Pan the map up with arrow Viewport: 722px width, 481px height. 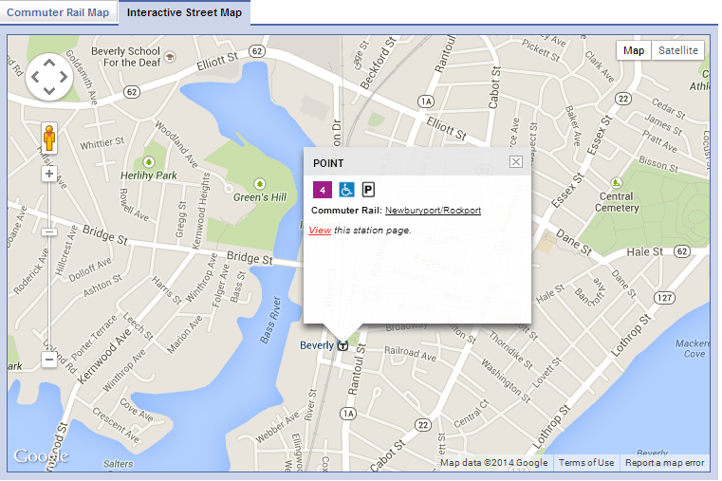pyautogui.click(x=49, y=63)
